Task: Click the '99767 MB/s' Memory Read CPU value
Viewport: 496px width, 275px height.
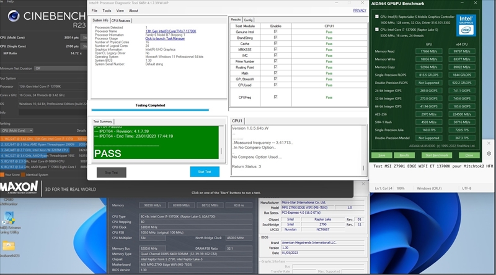Action: coord(462,51)
